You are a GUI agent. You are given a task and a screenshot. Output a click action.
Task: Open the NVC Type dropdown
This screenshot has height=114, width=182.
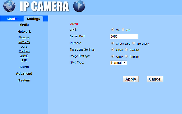[x=118, y=63]
